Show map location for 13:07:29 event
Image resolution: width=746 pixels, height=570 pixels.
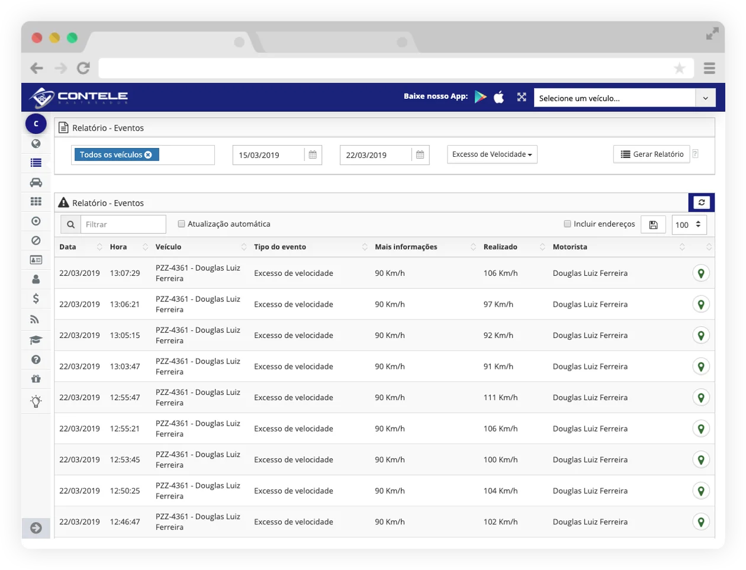[701, 273]
